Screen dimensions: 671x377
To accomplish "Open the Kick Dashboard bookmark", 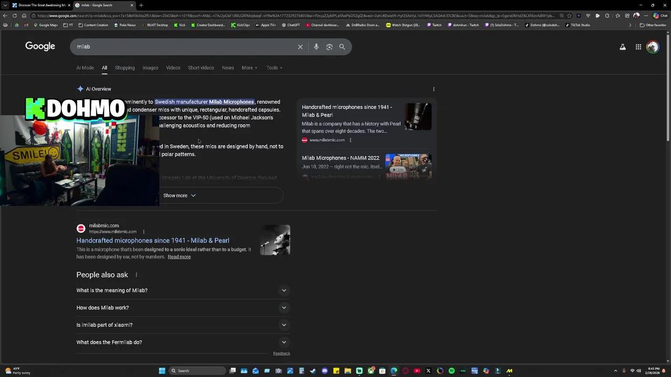I will (208, 25).
